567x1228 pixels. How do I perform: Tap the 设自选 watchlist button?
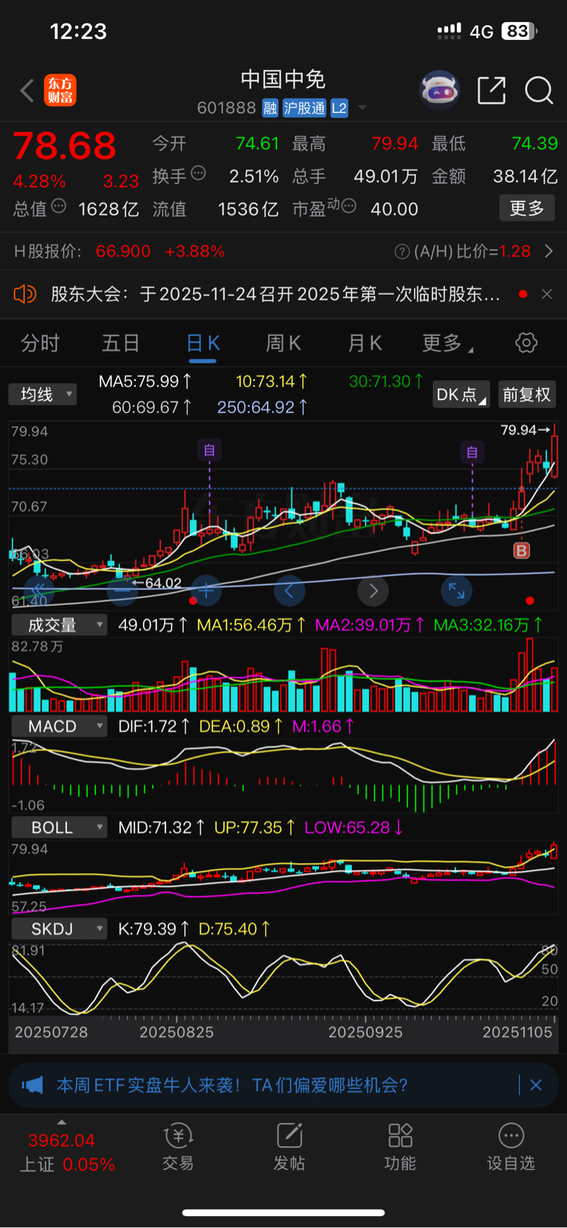click(x=511, y=1148)
